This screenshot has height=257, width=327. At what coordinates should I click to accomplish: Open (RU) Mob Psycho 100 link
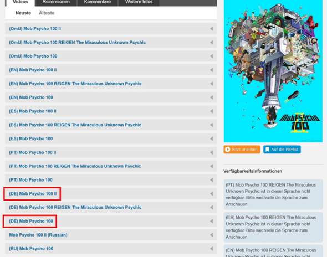point(31,249)
